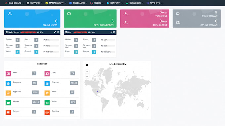Open LBox1 external link icon

[x=114, y=32]
